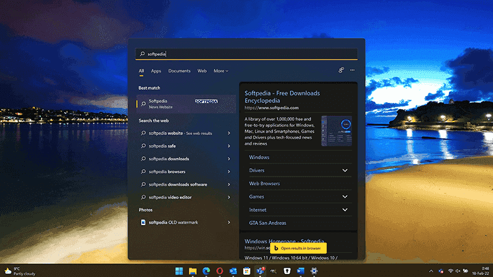The width and height of the screenshot is (493, 277).
Task: Open Outlook from the taskbar
Action: tap(233, 271)
